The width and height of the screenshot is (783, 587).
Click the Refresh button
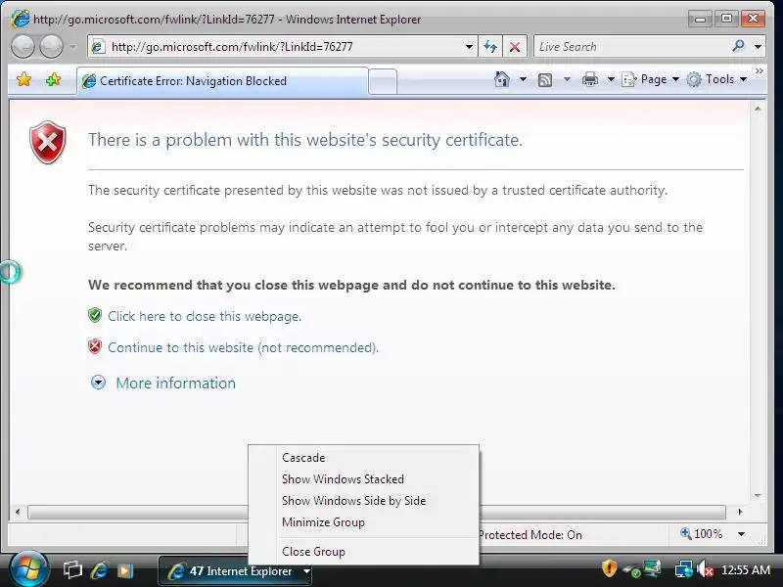[490, 47]
